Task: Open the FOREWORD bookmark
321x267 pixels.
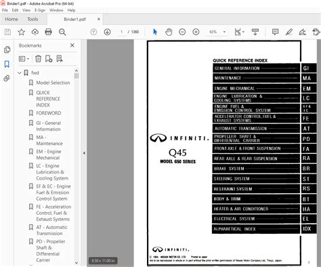Action: click(49, 113)
